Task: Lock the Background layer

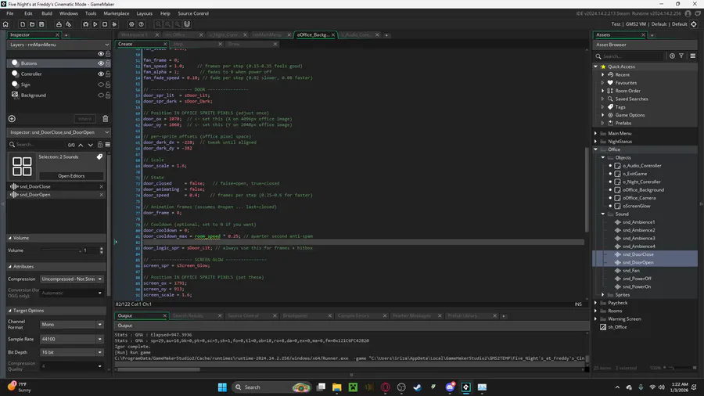Action: [x=108, y=95]
